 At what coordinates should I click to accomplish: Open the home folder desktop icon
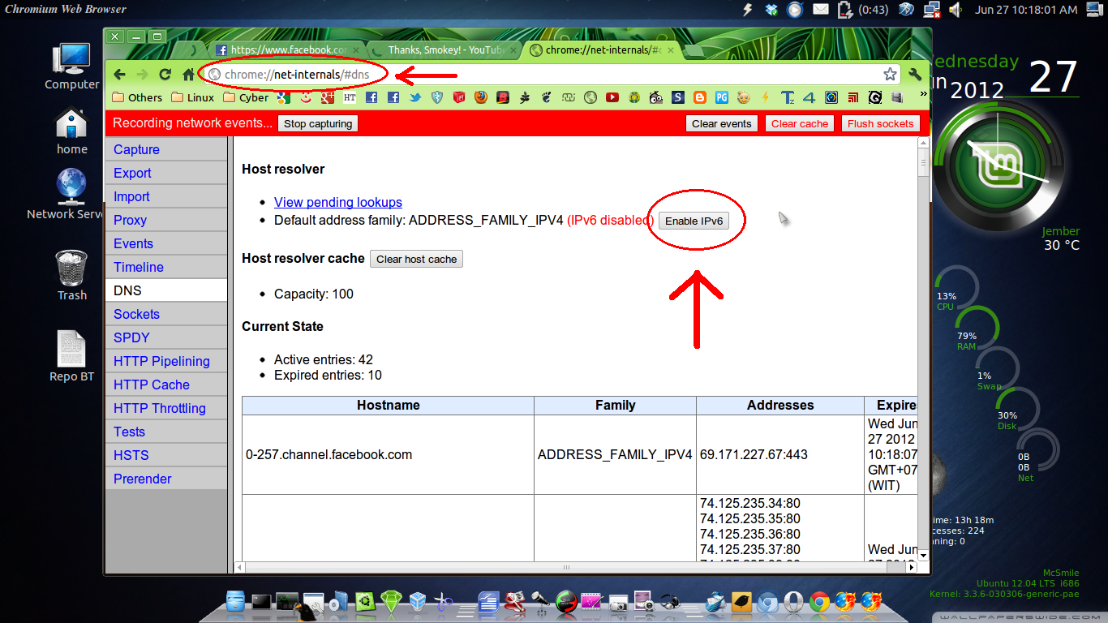(71, 131)
